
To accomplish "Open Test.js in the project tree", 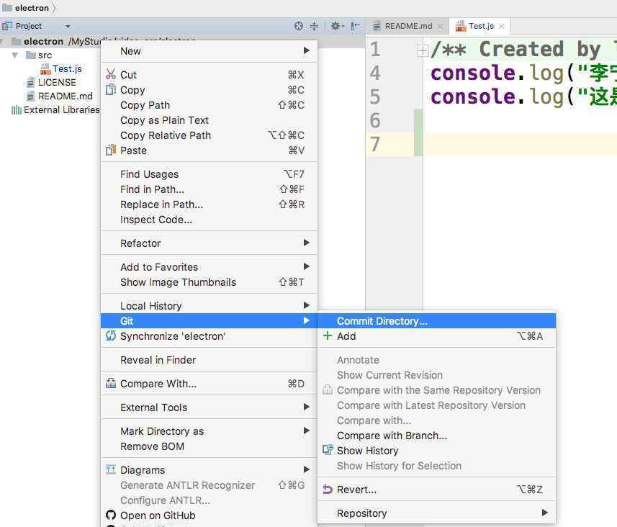I will coord(67,69).
